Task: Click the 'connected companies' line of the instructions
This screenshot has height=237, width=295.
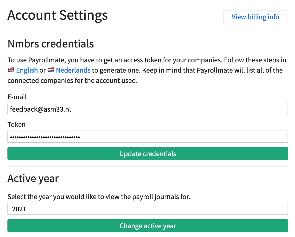Action: pyautogui.click(x=73, y=81)
